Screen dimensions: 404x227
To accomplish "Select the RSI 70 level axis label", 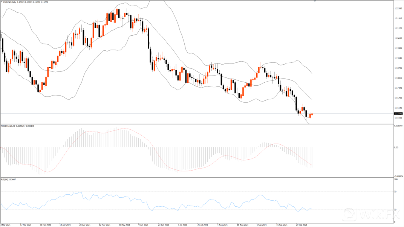I will click(x=395, y=192).
